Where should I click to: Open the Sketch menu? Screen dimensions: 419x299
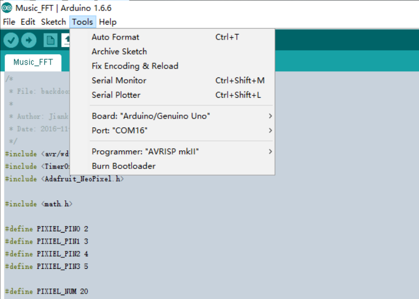click(53, 22)
